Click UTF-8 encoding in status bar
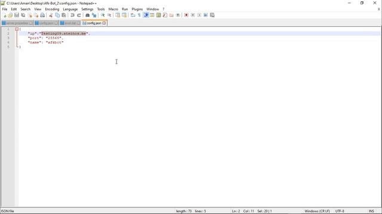 pyautogui.click(x=340, y=212)
